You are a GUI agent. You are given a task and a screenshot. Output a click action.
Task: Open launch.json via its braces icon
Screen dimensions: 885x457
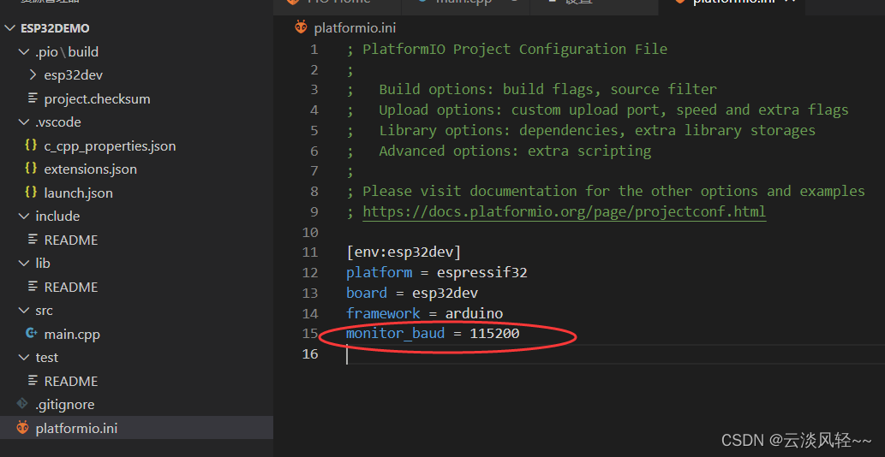pos(32,193)
